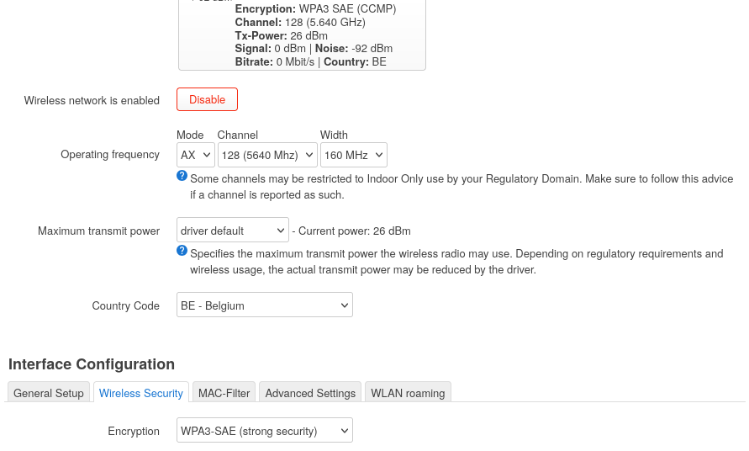Click the 'Noise: -92 dBm' status value

click(354, 49)
